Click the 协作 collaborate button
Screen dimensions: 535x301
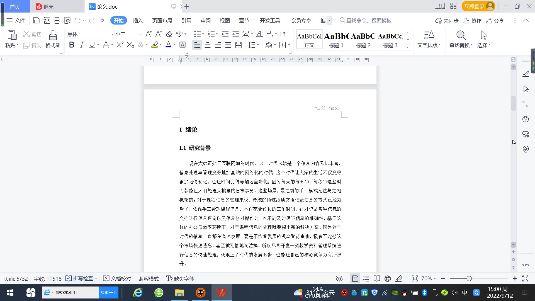click(473, 21)
